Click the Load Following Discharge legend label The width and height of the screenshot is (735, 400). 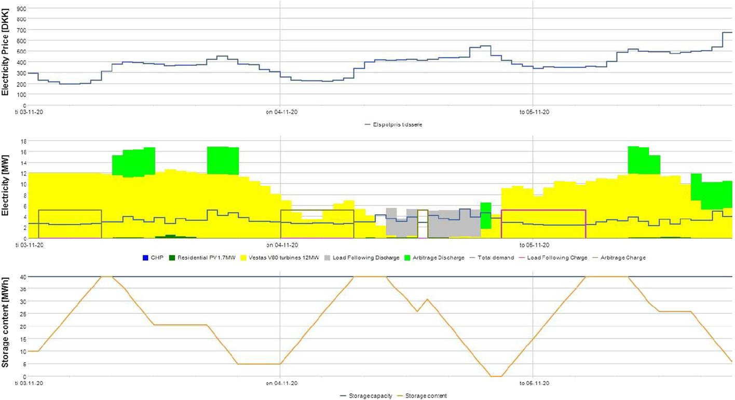(366, 257)
